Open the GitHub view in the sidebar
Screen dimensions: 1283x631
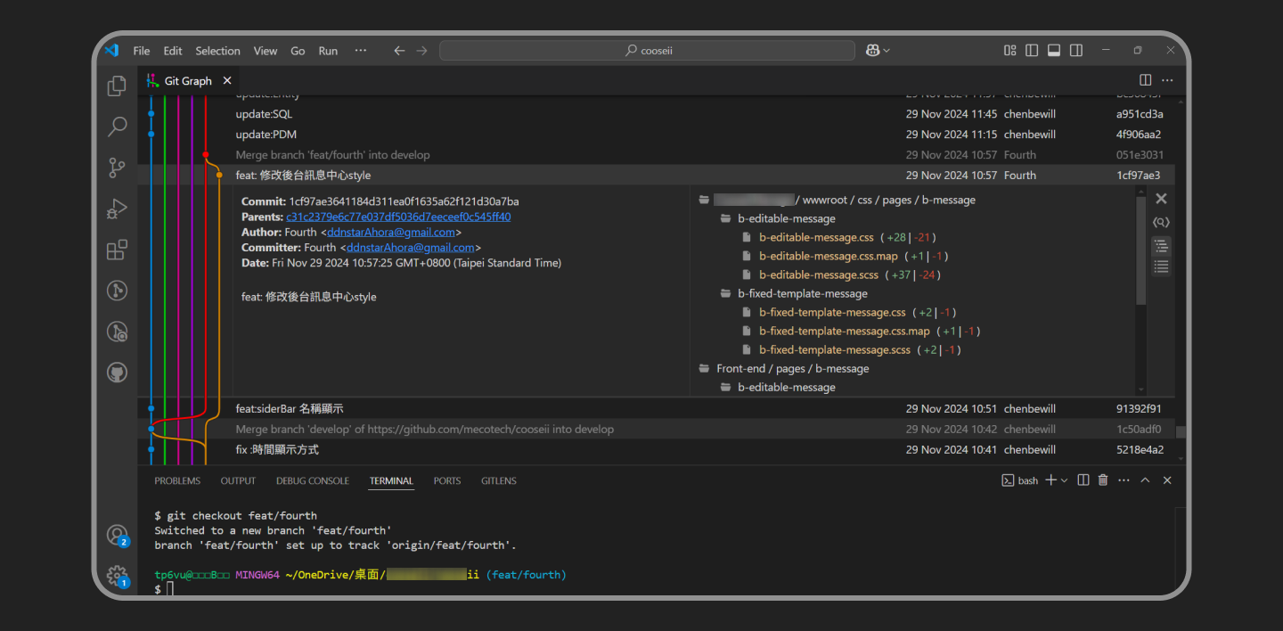pos(117,373)
